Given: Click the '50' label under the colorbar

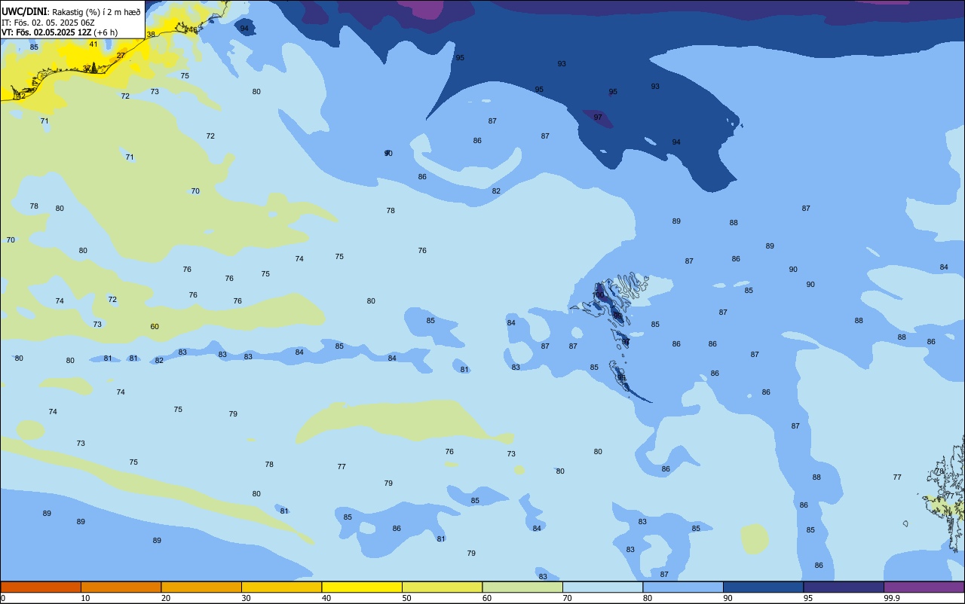Looking at the screenshot, I should 406,598.
